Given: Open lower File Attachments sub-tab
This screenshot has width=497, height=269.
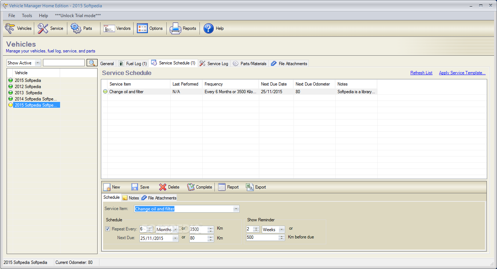Looking at the screenshot, I should 159,198.
